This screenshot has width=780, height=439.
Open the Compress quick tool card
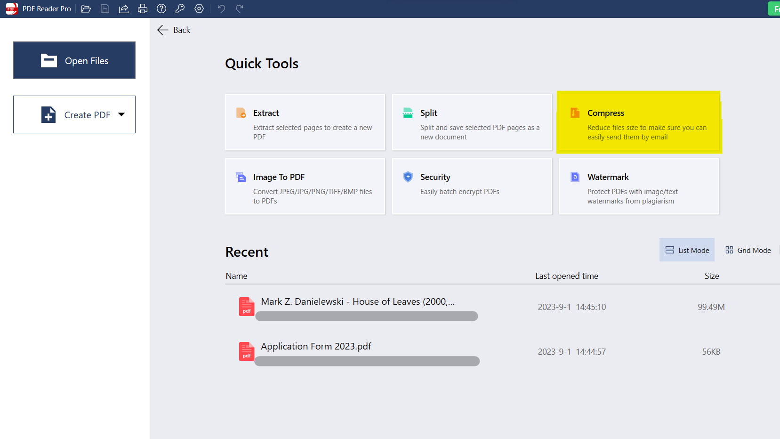pyautogui.click(x=639, y=122)
